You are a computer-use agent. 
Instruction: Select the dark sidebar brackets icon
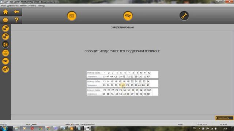pos(5,44)
